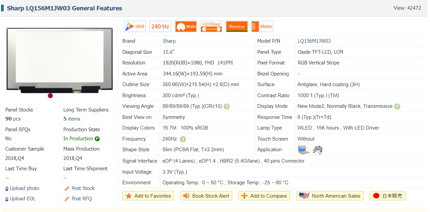The height and width of the screenshot is (212, 430).
Task: Click Add to Favorites button
Action: 148,196
